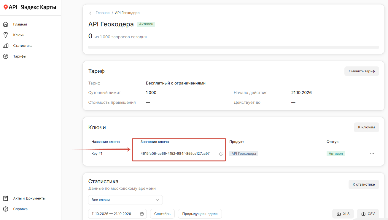
Task: Navigate to Главная in breadcrumb
Action: click(102, 13)
